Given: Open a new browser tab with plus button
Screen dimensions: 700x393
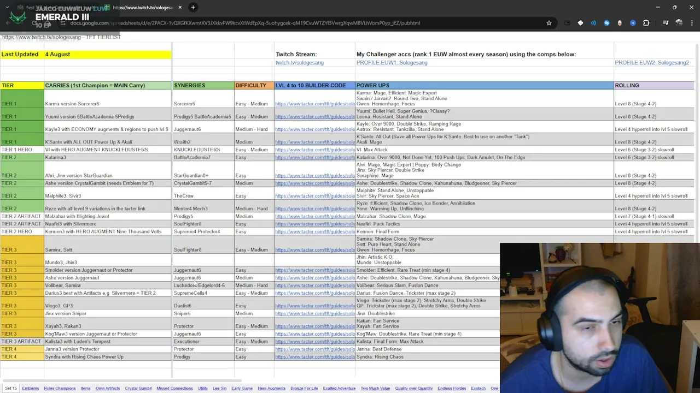Looking at the screenshot, I should click(x=193, y=8).
